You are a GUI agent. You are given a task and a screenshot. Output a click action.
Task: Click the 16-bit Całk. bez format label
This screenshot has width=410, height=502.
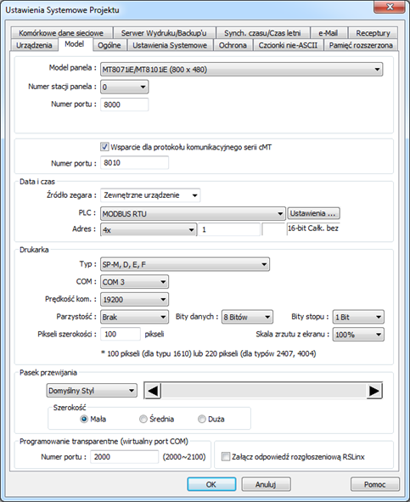pyautogui.click(x=313, y=228)
